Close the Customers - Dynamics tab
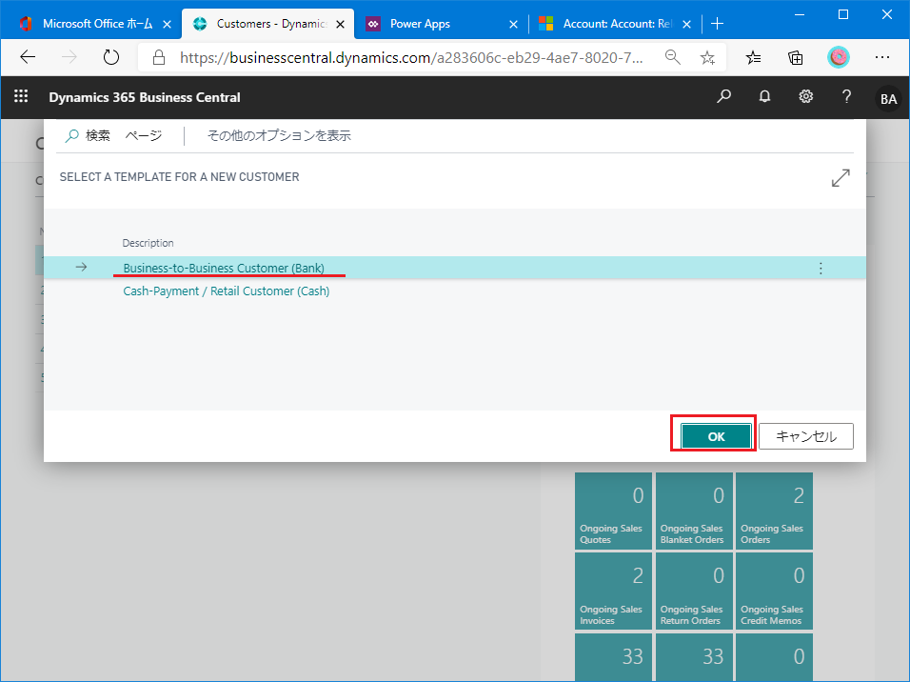Image resolution: width=910 pixels, height=682 pixels. 340,24
